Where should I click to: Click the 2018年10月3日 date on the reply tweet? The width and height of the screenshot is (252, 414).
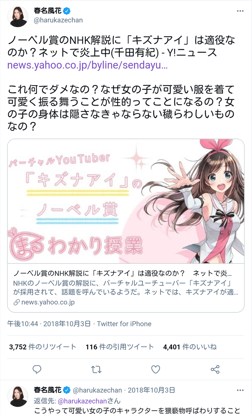click(151, 390)
